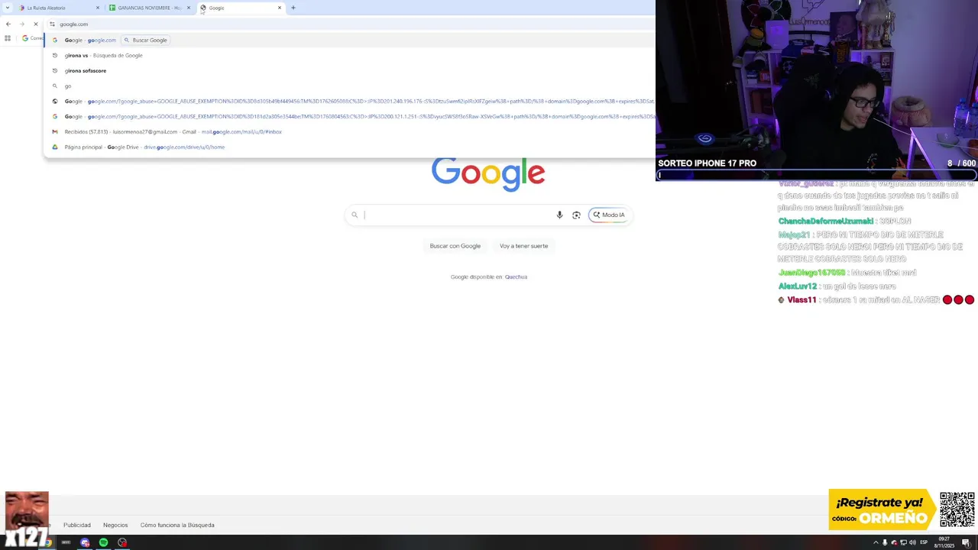Open the Spotify taskbar icon

pyautogui.click(x=103, y=542)
